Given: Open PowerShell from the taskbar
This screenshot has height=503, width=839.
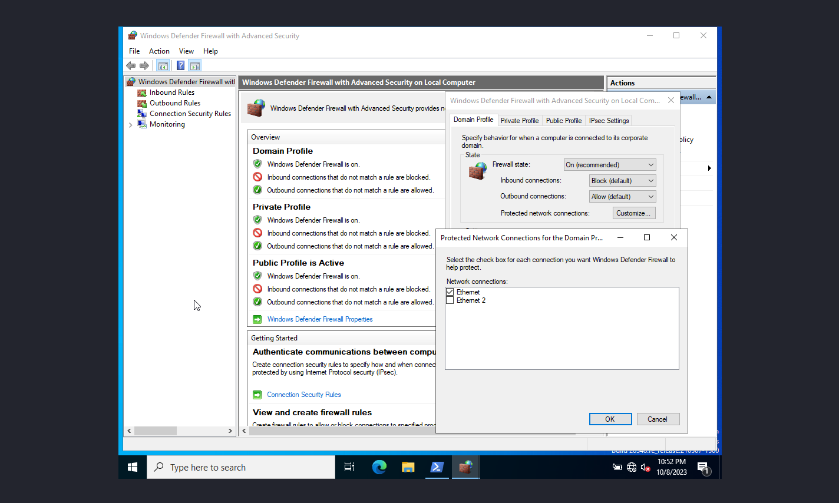Looking at the screenshot, I should tap(437, 467).
